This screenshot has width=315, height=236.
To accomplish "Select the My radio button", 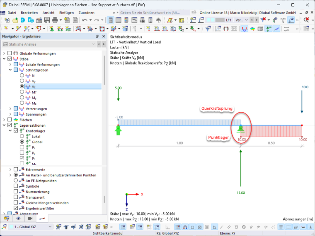I will click(22, 98).
